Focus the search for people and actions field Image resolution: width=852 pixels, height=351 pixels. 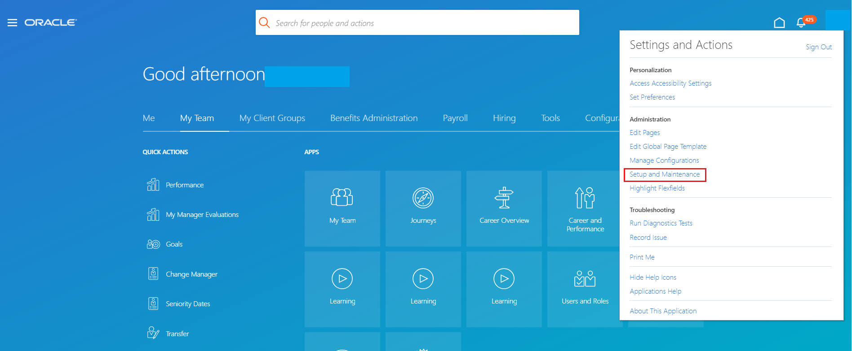pos(422,23)
